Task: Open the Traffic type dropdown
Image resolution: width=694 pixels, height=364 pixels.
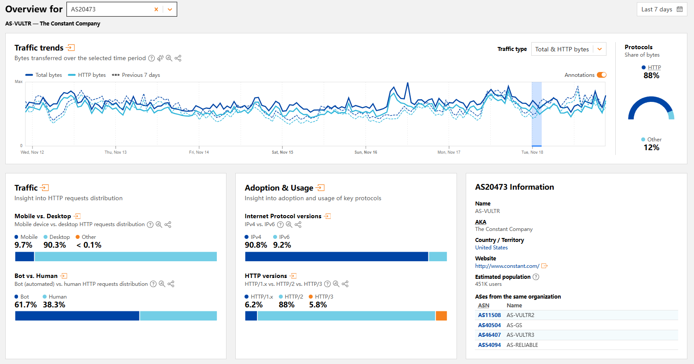Action: coord(568,49)
